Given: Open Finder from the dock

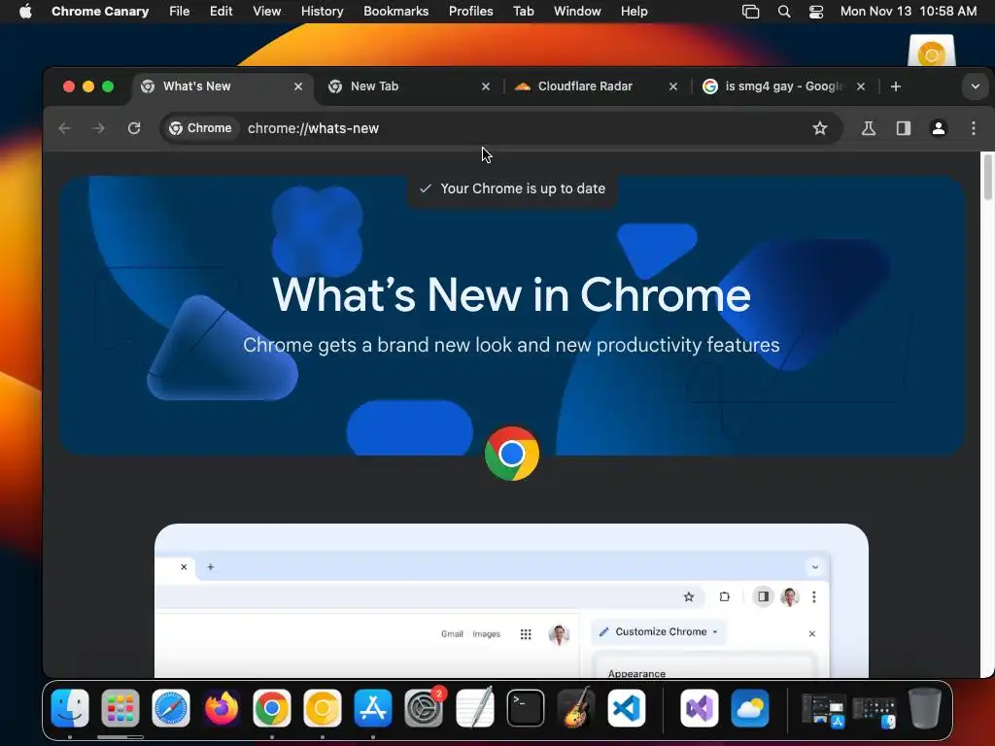Looking at the screenshot, I should pyautogui.click(x=70, y=708).
